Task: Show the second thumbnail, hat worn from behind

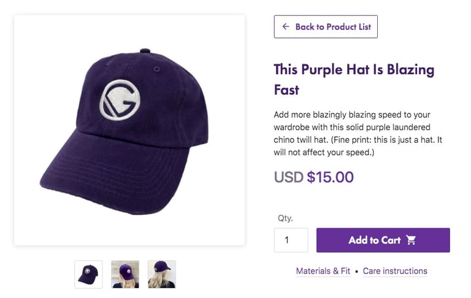Action: click(125, 274)
